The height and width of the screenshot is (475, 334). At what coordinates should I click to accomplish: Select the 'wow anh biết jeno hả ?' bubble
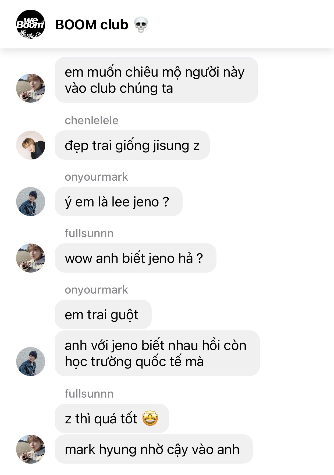(136, 258)
